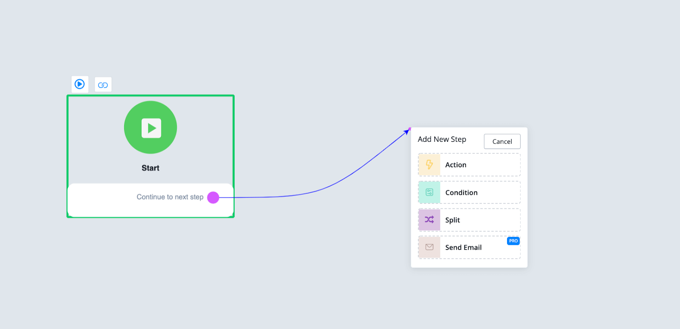Click the large green Start play icon
The height and width of the screenshot is (329, 680).
point(150,127)
